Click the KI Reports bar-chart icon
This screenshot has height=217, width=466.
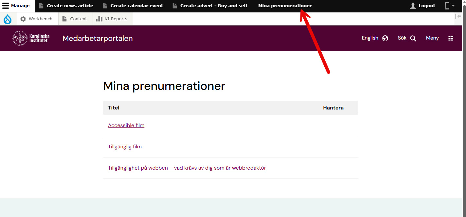[x=99, y=19]
